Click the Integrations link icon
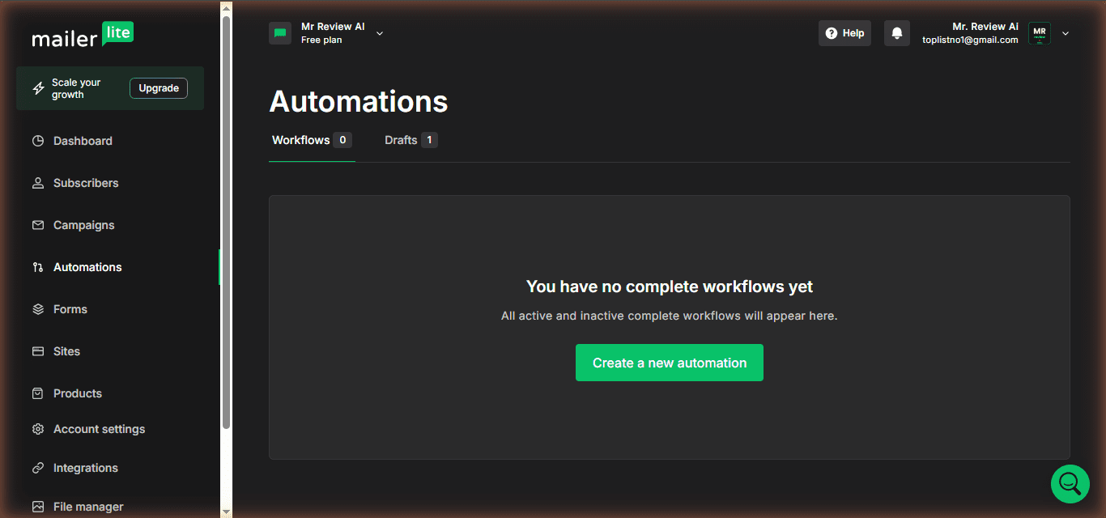Image resolution: width=1106 pixels, height=518 pixels. coord(38,468)
